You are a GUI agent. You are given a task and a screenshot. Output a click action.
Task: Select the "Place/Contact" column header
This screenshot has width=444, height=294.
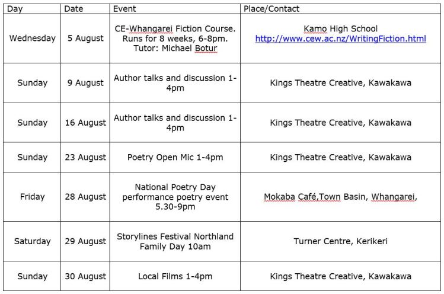pos(271,9)
